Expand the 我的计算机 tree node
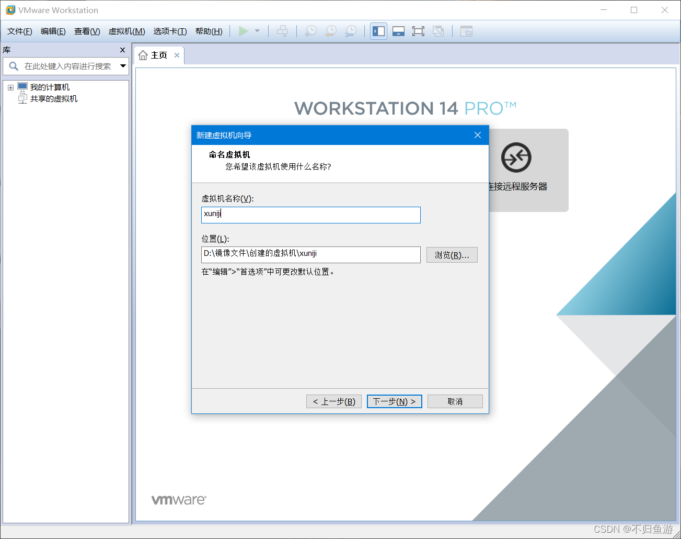The image size is (681, 539). click(10, 87)
